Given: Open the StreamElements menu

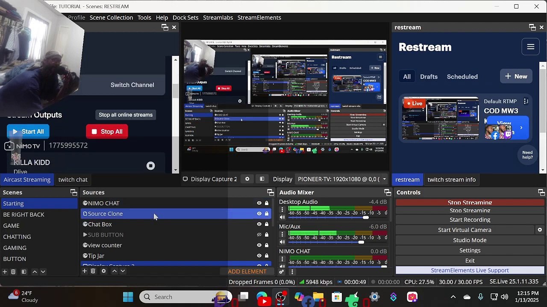Looking at the screenshot, I should pyautogui.click(x=259, y=17).
